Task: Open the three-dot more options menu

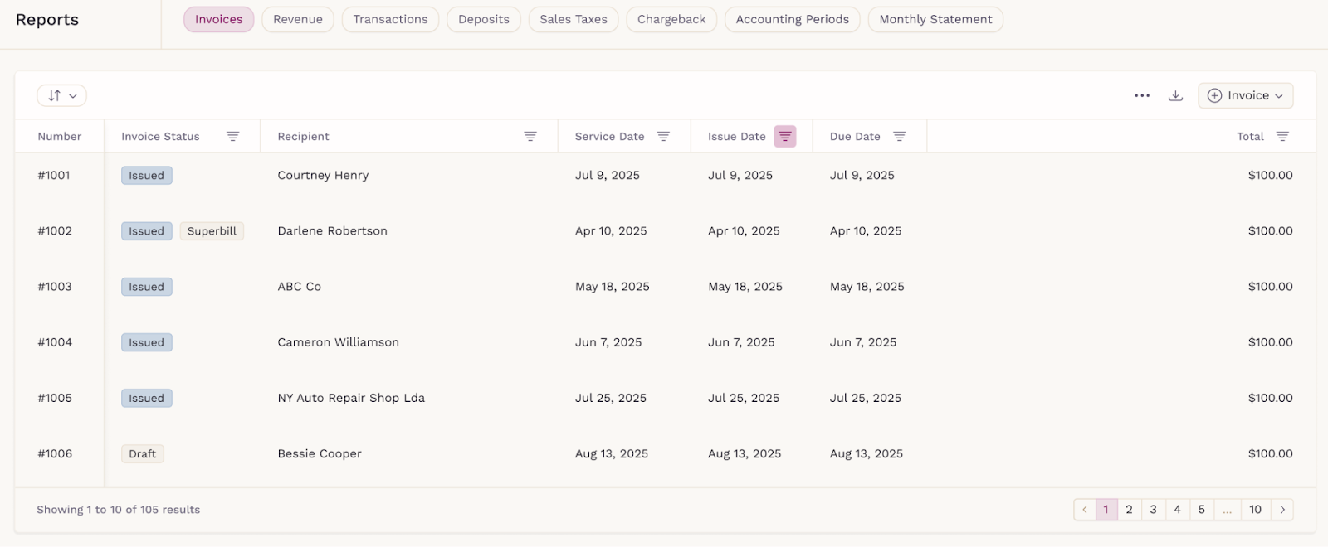Action: click(x=1142, y=95)
